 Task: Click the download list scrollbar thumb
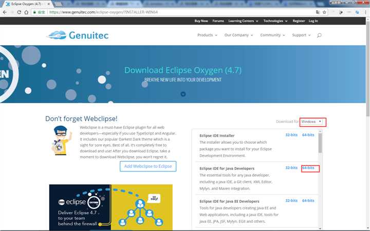pos(320,143)
